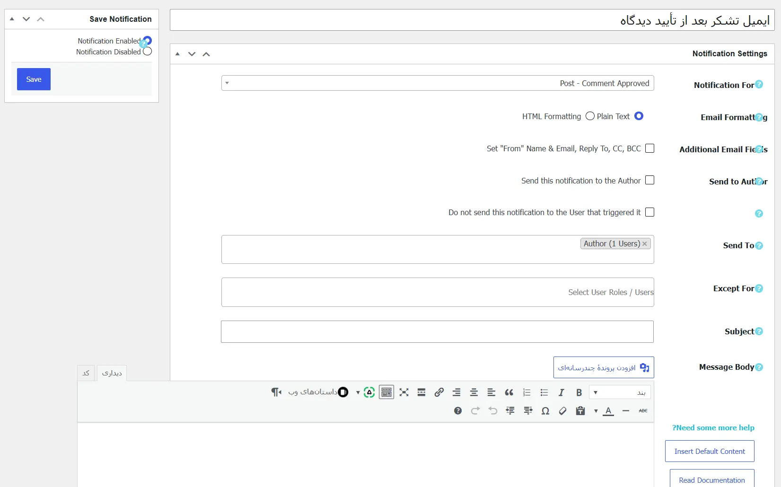Insert a bulleted list
Screen dimensions: 781x487
pos(544,392)
